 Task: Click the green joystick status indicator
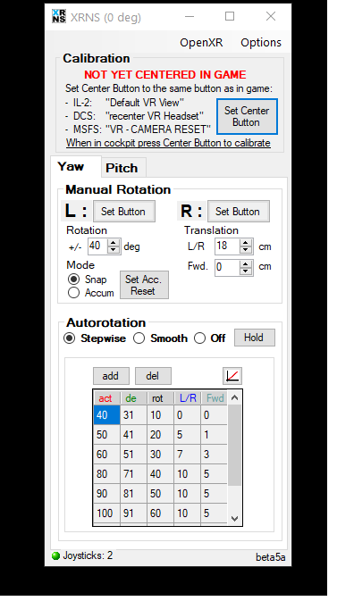tap(55, 555)
